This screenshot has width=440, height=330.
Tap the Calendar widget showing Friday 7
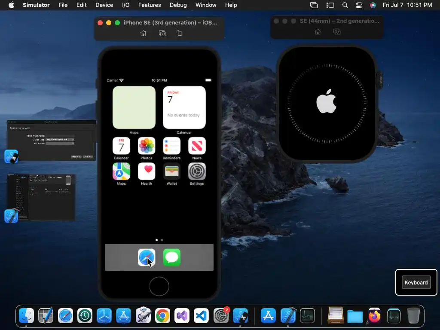coord(184,107)
